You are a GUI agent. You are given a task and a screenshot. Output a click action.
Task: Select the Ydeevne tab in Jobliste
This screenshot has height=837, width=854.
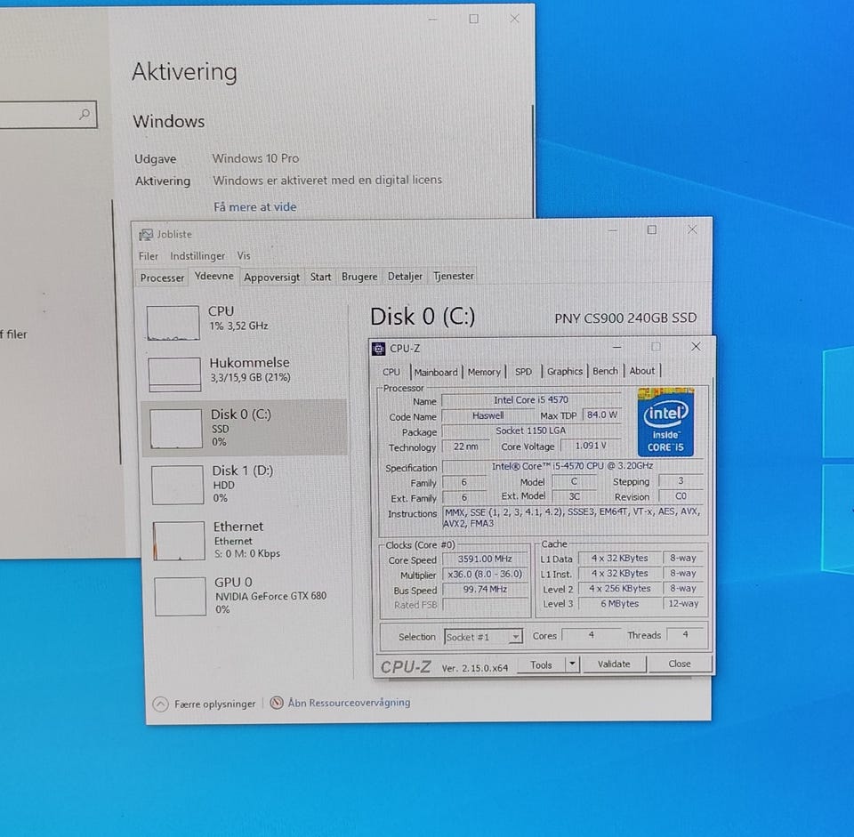214,276
